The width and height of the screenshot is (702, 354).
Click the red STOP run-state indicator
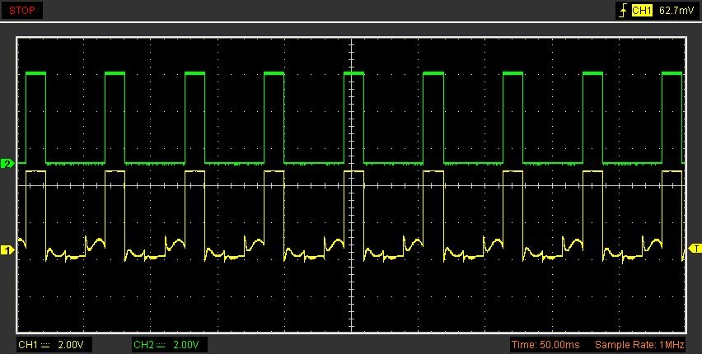(21, 11)
